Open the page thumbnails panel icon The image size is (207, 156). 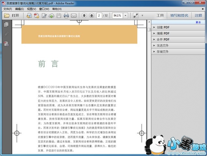(6, 25)
